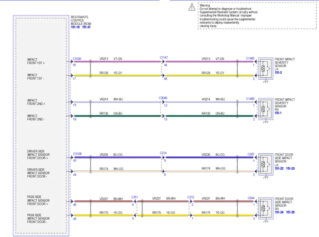319x237 pixels.
Task: Select connector label C1465
Action: (250, 58)
